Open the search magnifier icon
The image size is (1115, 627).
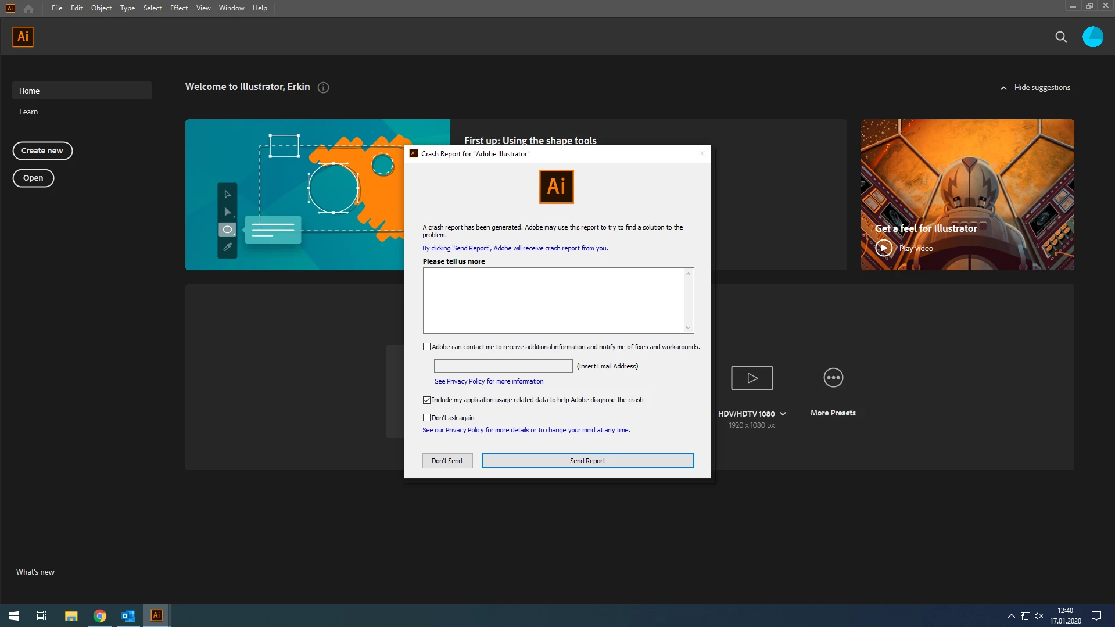pyautogui.click(x=1061, y=37)
